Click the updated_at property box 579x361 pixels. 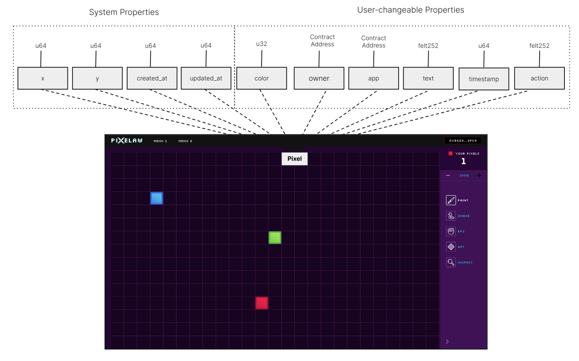pos(206,78)
